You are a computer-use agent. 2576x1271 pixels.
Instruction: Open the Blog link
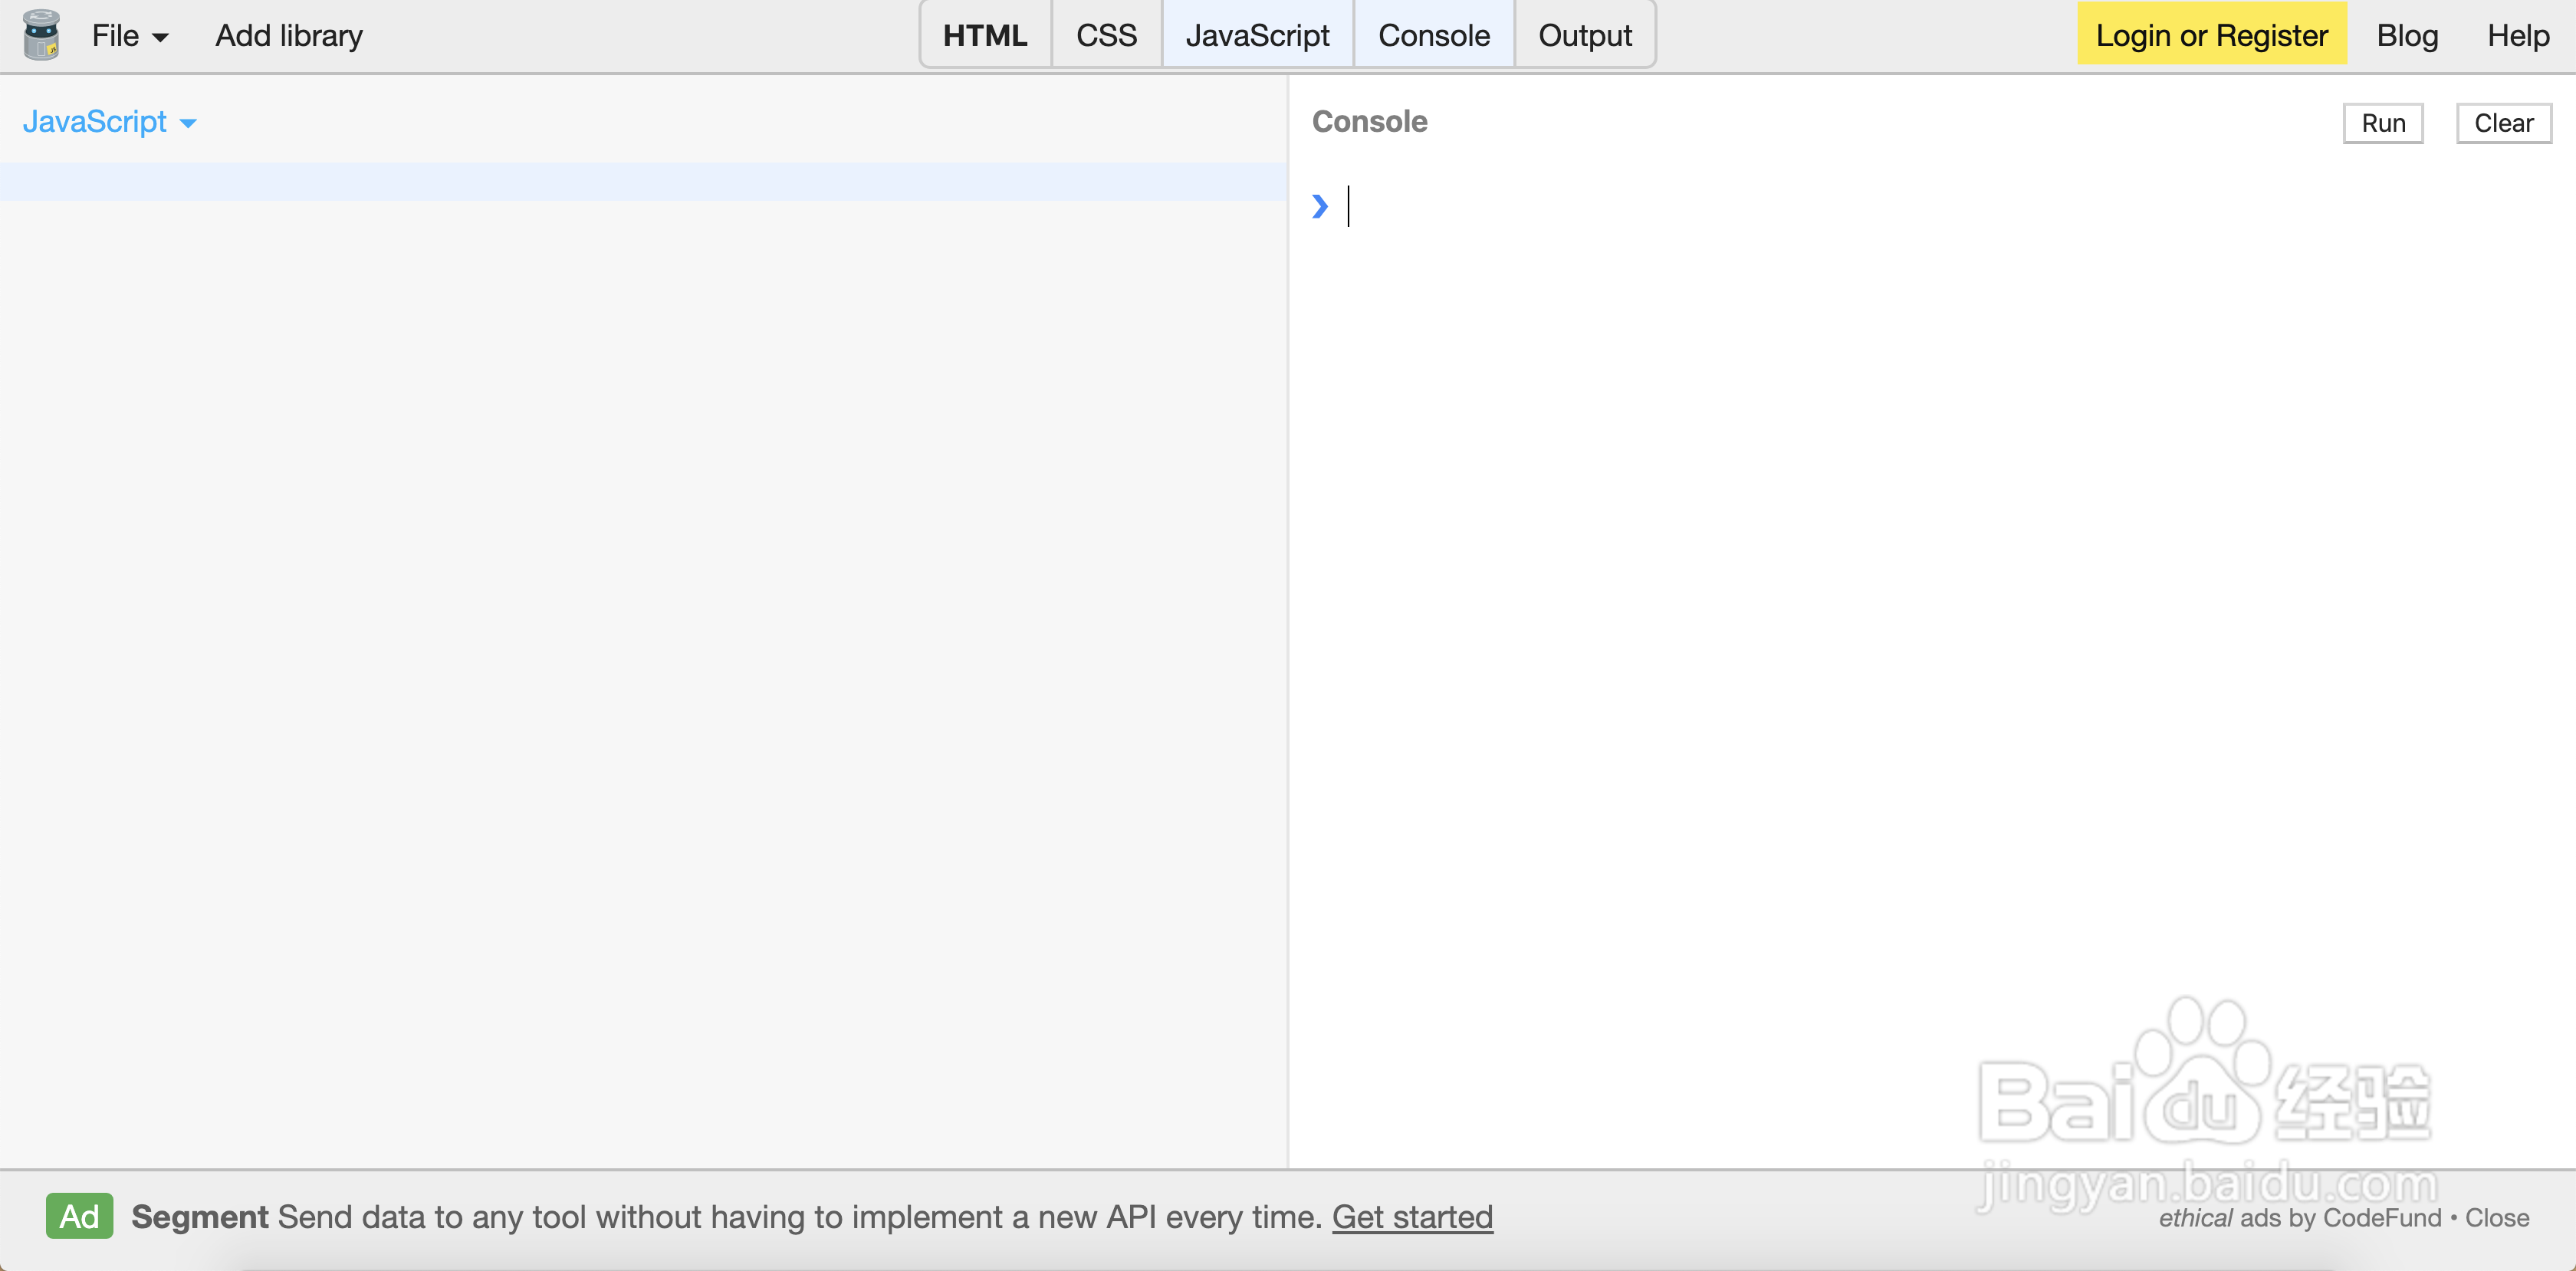point(2406,36)
